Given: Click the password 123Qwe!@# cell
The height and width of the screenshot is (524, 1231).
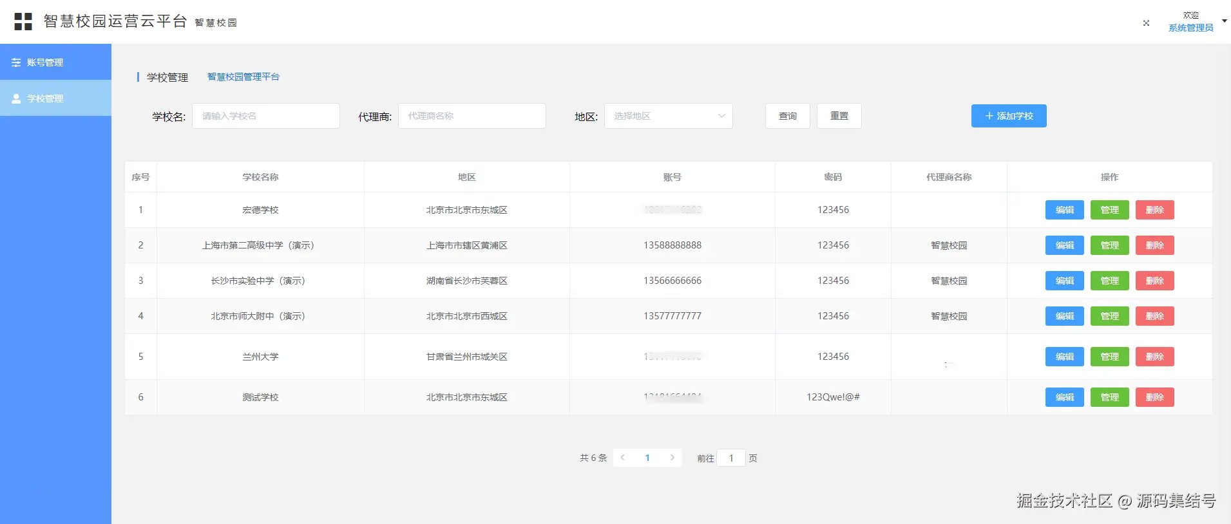Looking at the screenshot, I should pos(833,397).
